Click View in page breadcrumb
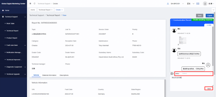This screenshot has width=216, height=97. [x=64, y=15]
